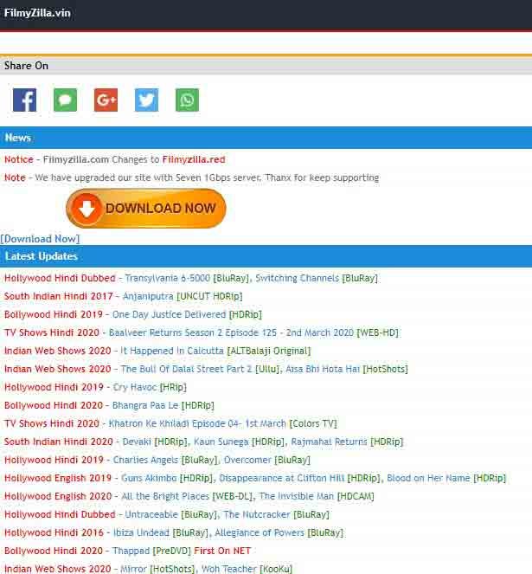Image resolution: width=532 pixels, height=574 pixels.
Task: Go to the FilmyZilla.vin home title
Action: point(37,13)
